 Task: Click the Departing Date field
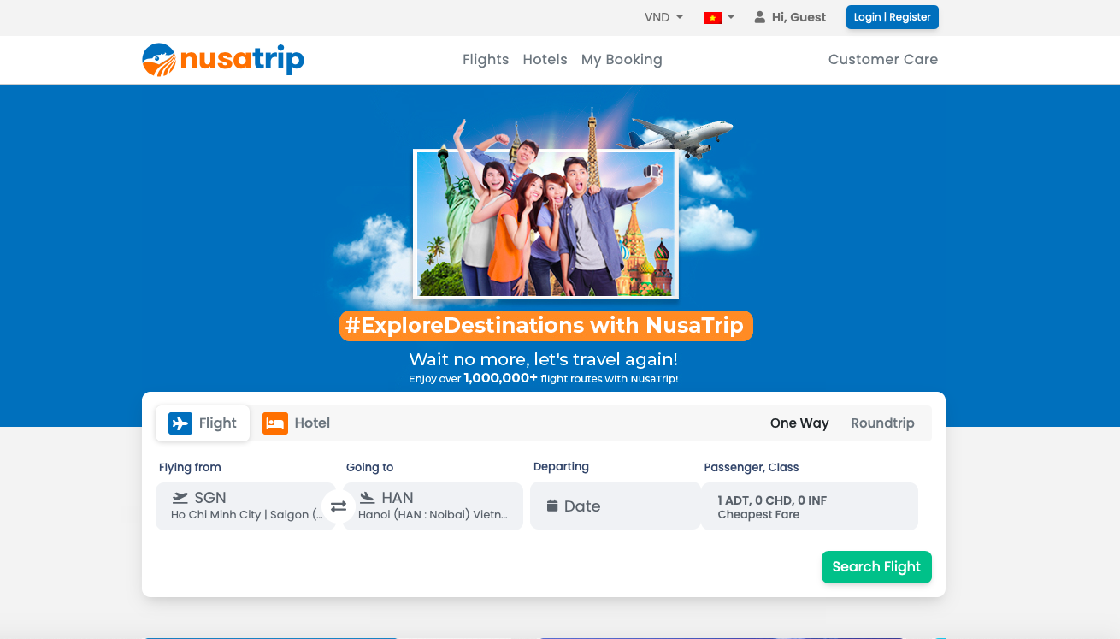pyautogui.click(x=616, y=506)
